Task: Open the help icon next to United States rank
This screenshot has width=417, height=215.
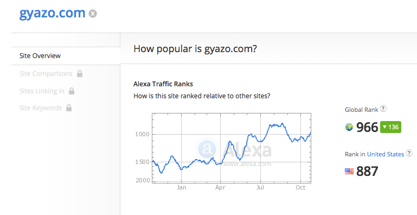Action: (x=409, y=153)
